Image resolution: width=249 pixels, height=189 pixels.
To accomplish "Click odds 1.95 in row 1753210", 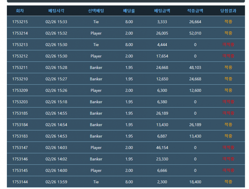I will coord(129,79).
